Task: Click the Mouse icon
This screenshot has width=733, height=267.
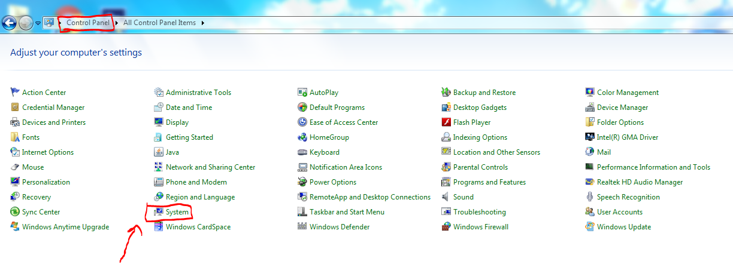Action: coord(15,167)
